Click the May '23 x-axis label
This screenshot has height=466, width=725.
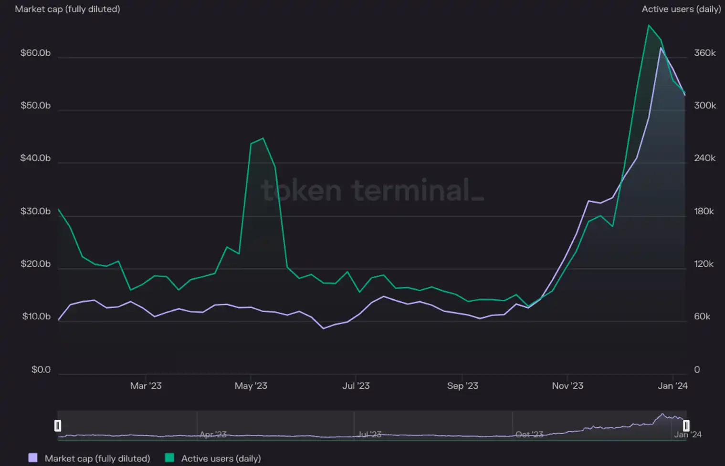point(251,386)
